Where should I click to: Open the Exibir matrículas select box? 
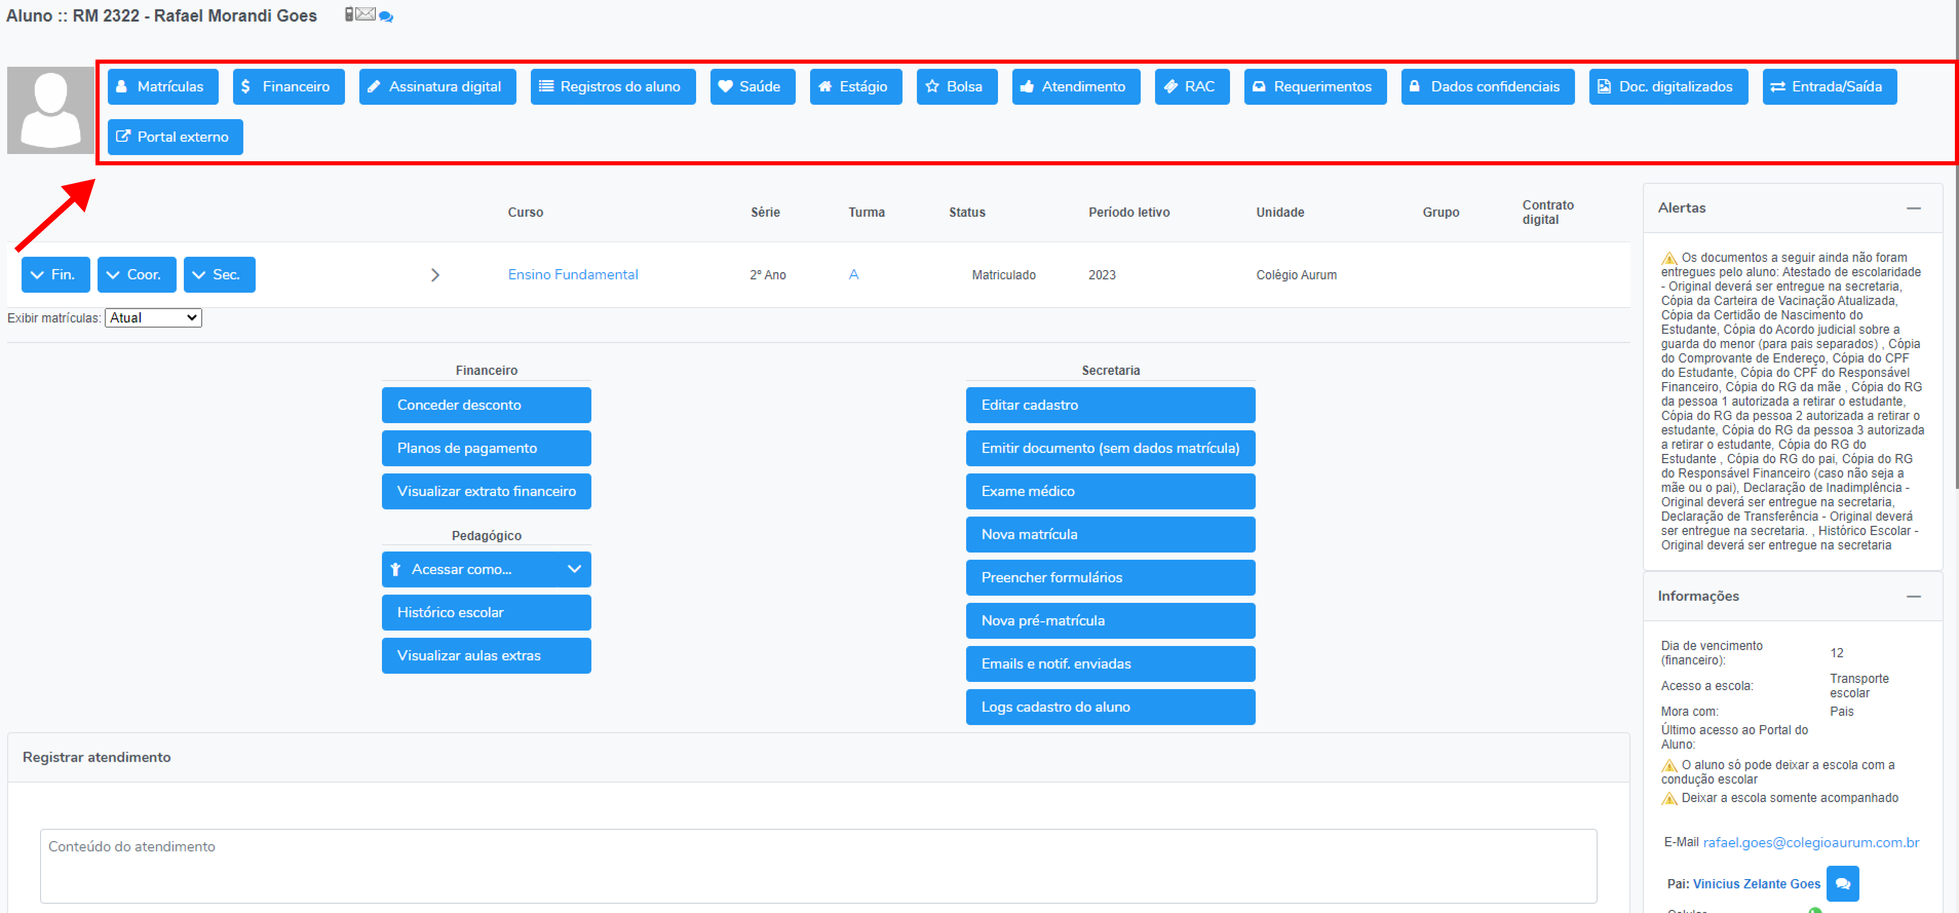(x=153, y=318)
